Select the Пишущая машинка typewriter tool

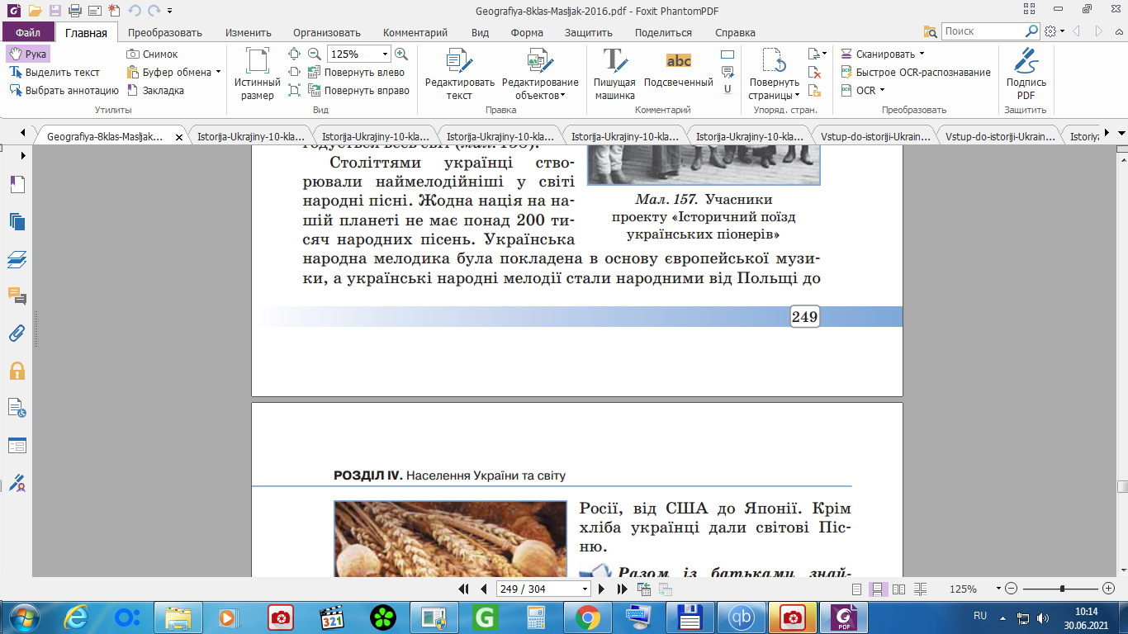(x=614, y=74)
